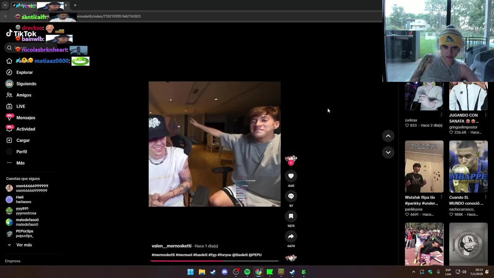Image resolution: width=494 pixels, height=278 pixels.
Task: Click the ESP LAA language indicator
Action: (x=448, y=272)
